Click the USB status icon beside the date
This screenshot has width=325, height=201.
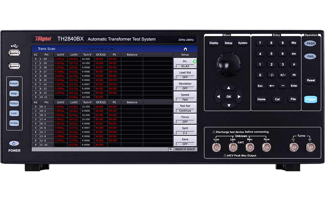[x=171, y=149]
